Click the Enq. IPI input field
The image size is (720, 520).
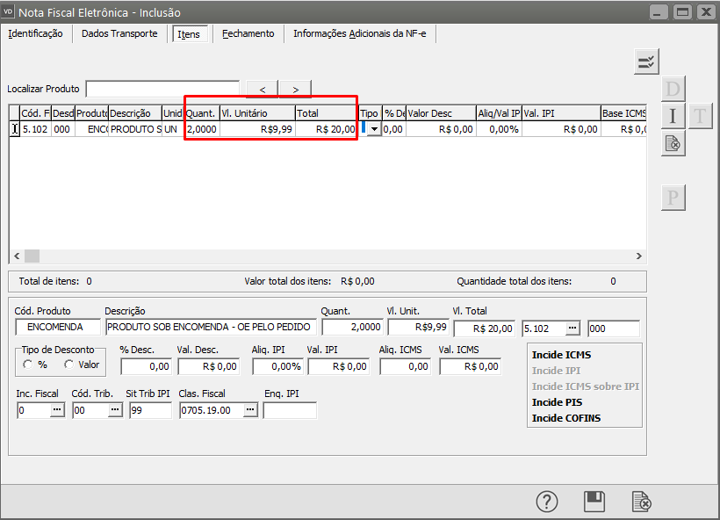point(289,410)
